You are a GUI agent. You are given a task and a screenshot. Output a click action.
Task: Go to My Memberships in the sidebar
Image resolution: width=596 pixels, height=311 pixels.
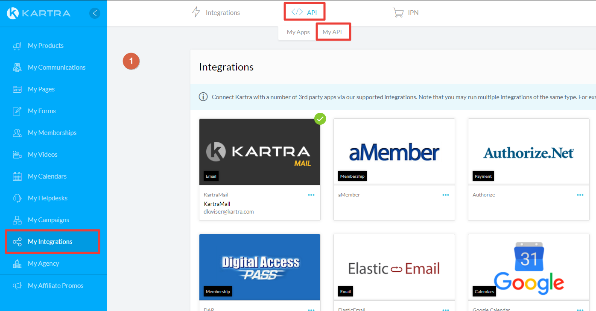[52, 133]
